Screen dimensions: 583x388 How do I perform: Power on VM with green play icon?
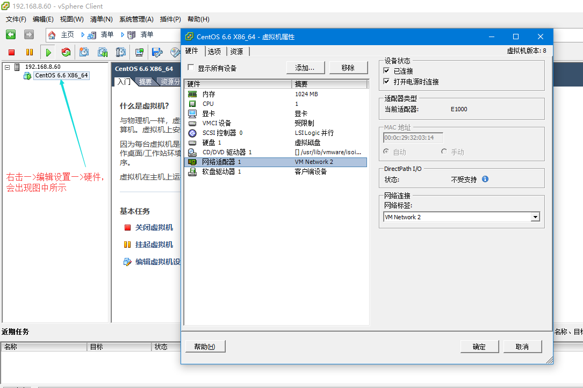pos(48,53)
